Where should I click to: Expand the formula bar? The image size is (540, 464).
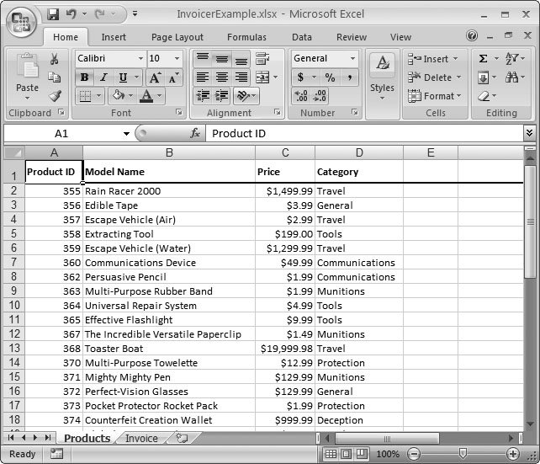(529, 133)
